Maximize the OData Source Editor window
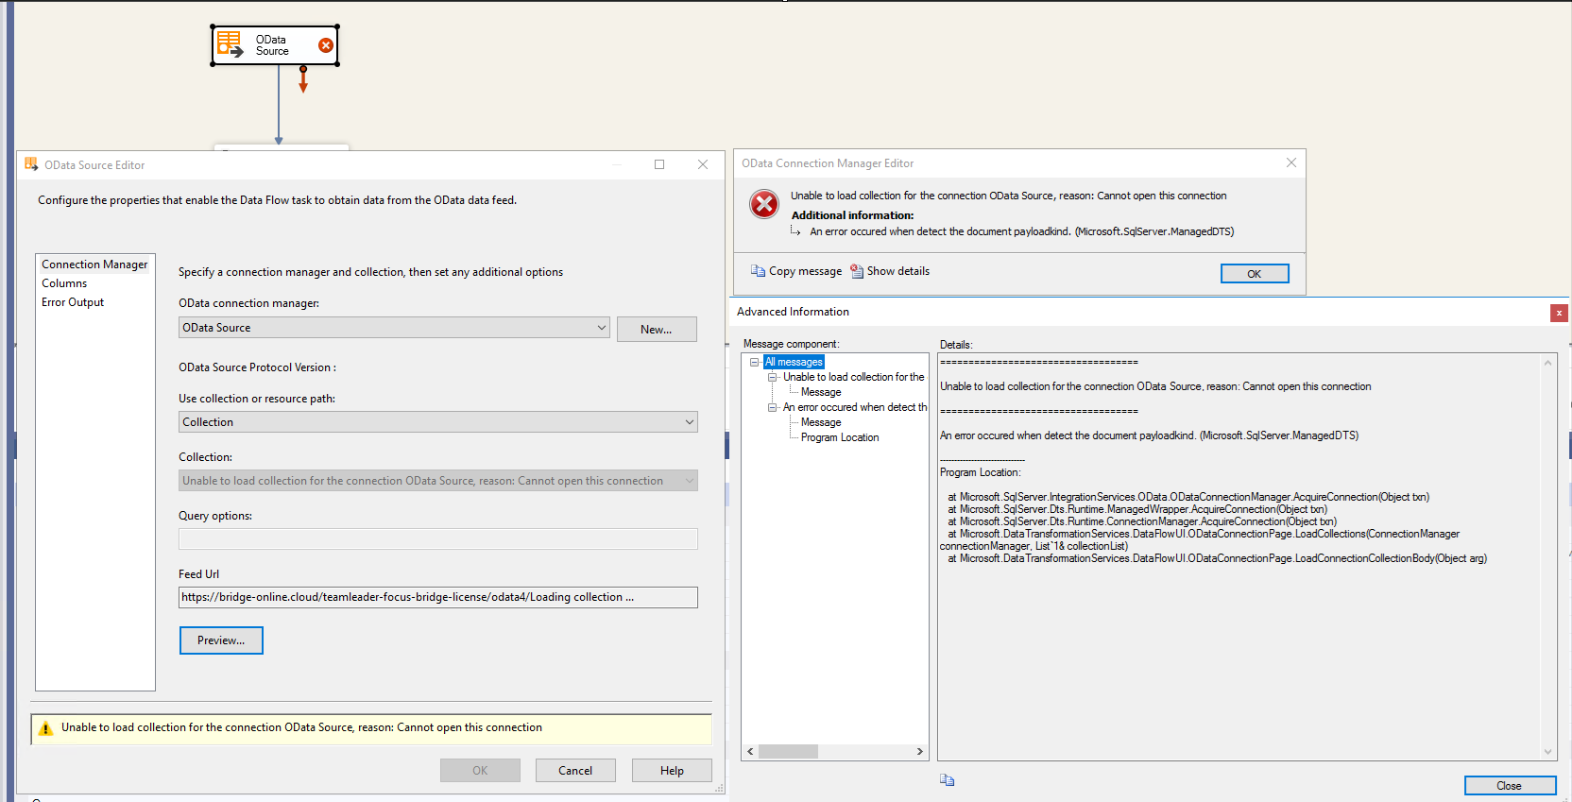Image resolution: width=1572 pixels, height=802 pixels. 659,164
